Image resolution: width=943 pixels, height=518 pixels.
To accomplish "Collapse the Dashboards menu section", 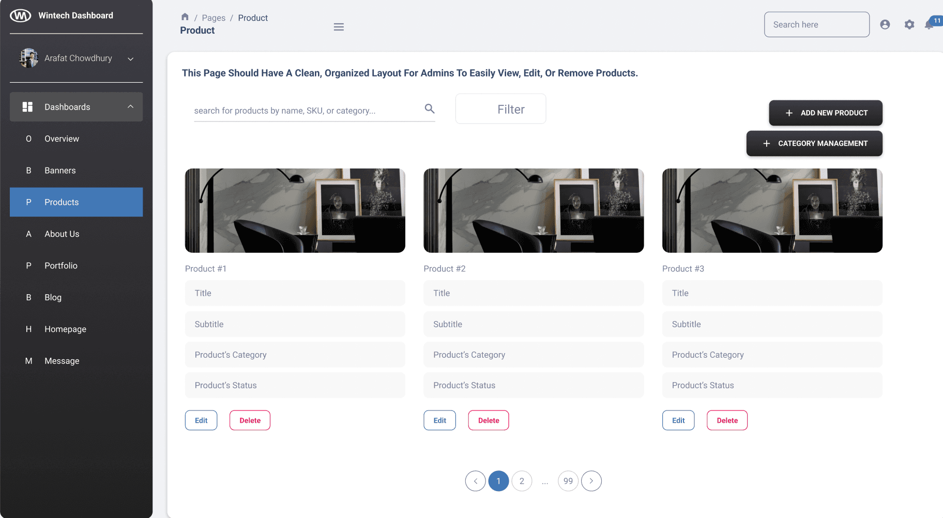I will click(130, 106).
